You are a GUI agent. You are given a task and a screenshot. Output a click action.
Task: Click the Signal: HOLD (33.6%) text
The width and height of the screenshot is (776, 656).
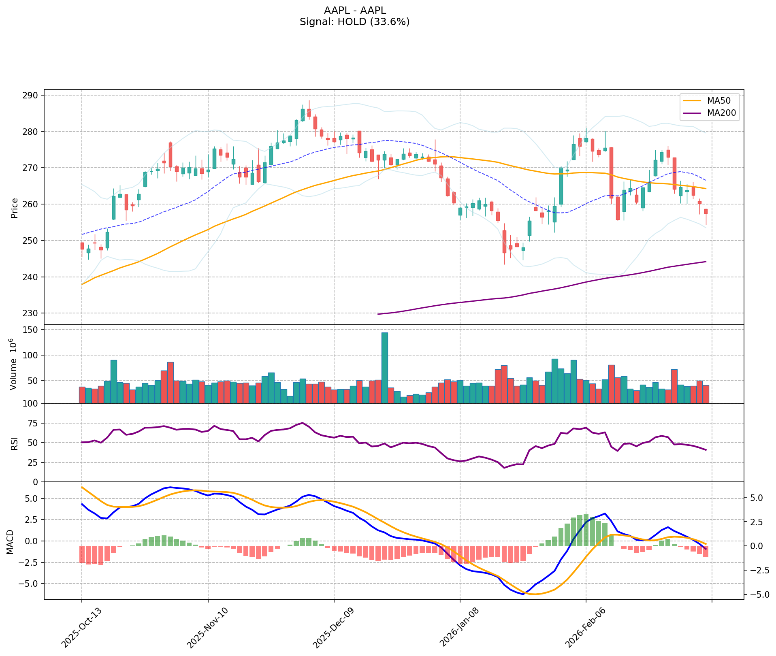click(355, 22)
